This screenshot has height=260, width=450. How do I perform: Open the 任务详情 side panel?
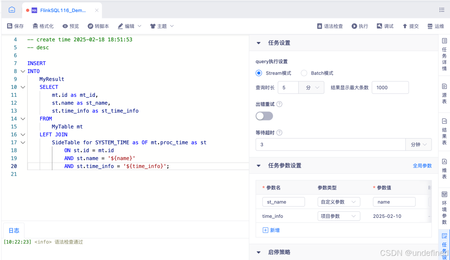(444, 55)
